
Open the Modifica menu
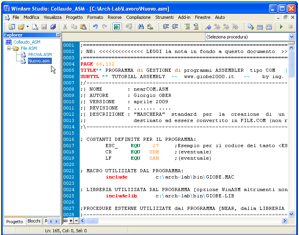click(x=31, y=17)
